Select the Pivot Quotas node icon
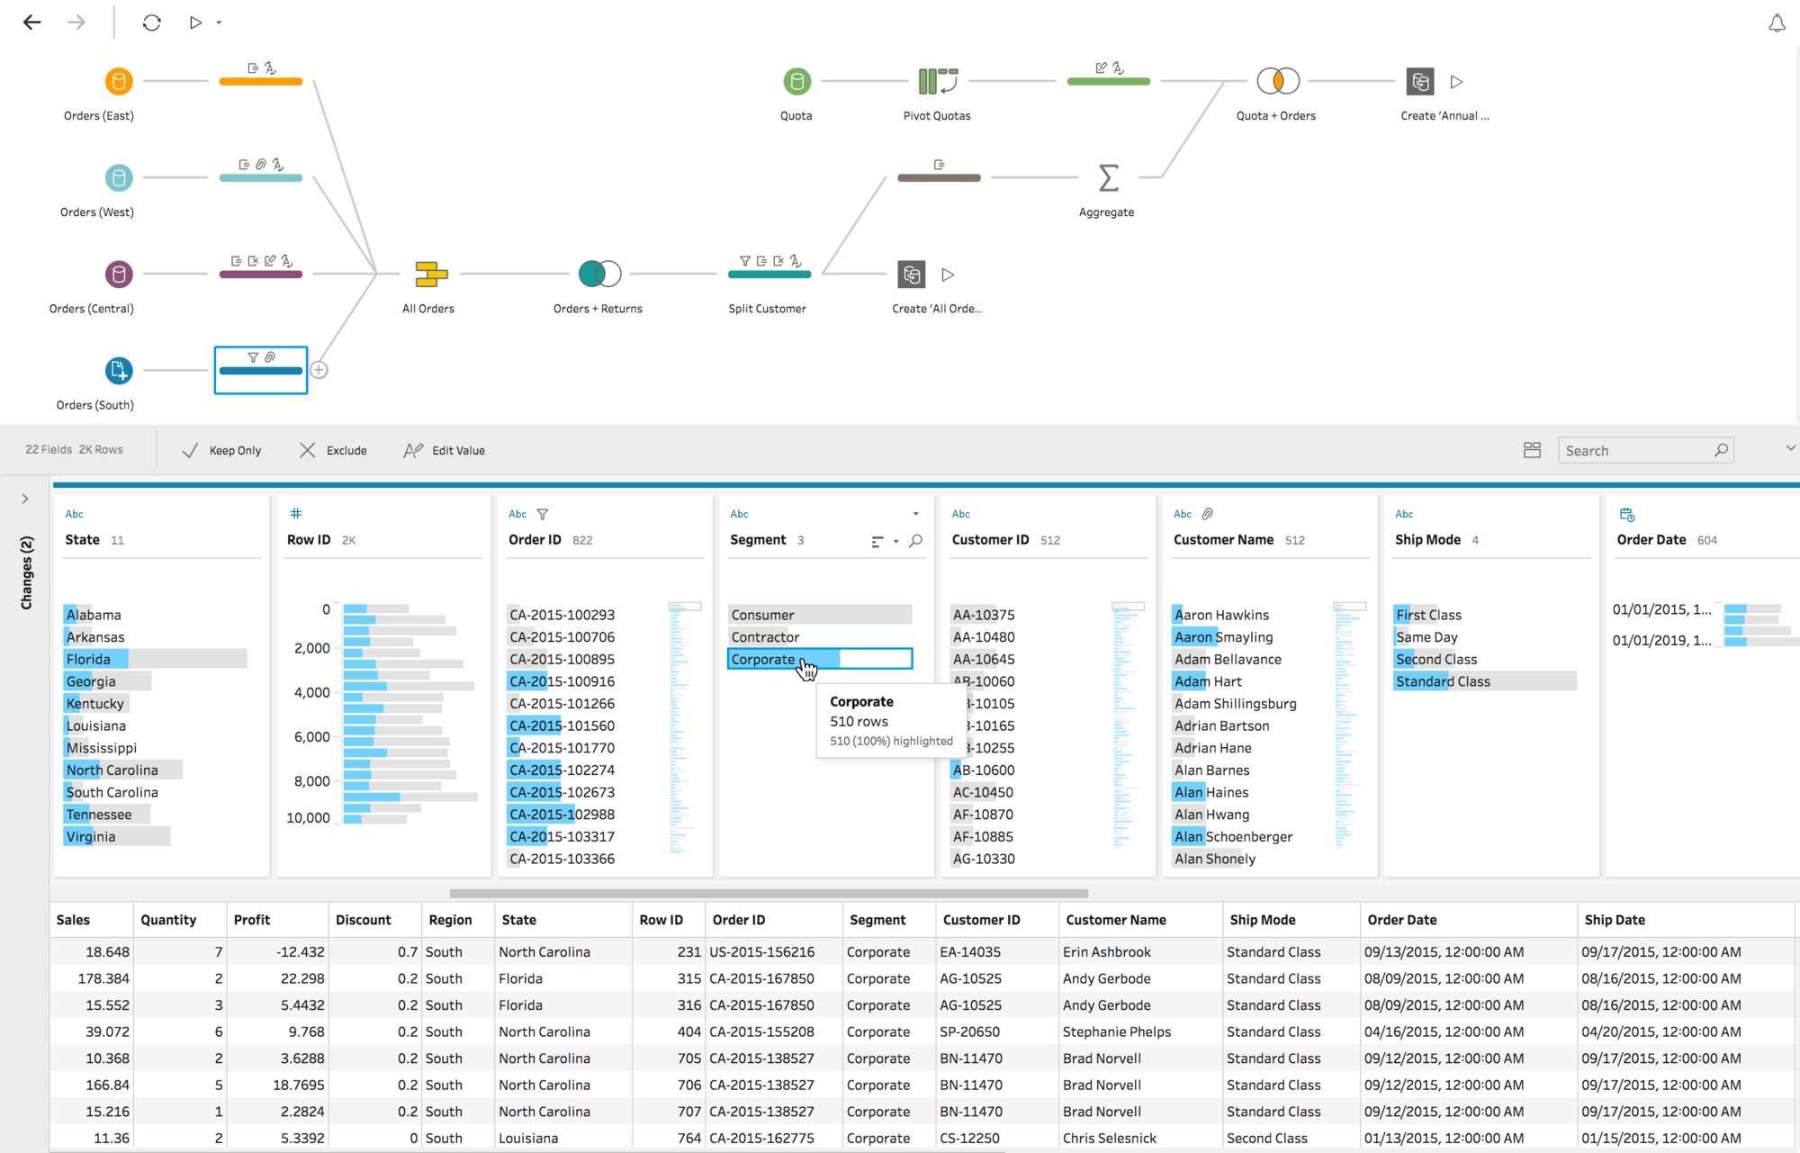 tap(937, 81)
